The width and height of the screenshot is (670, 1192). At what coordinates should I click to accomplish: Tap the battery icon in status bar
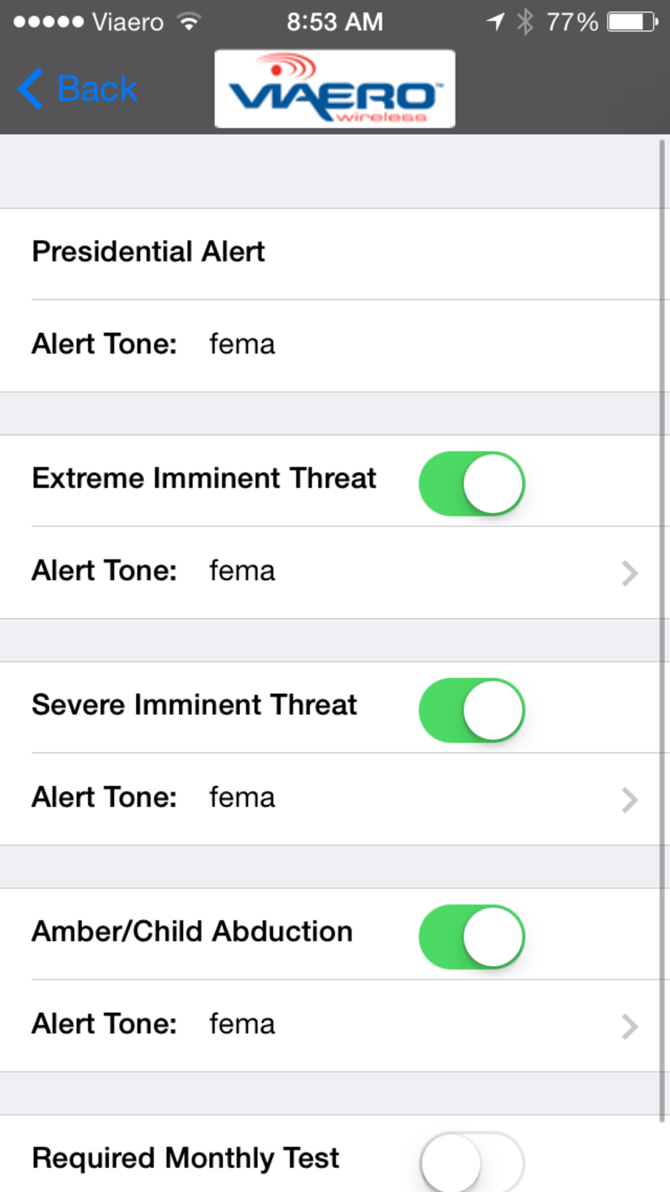(x=632, y=22)
